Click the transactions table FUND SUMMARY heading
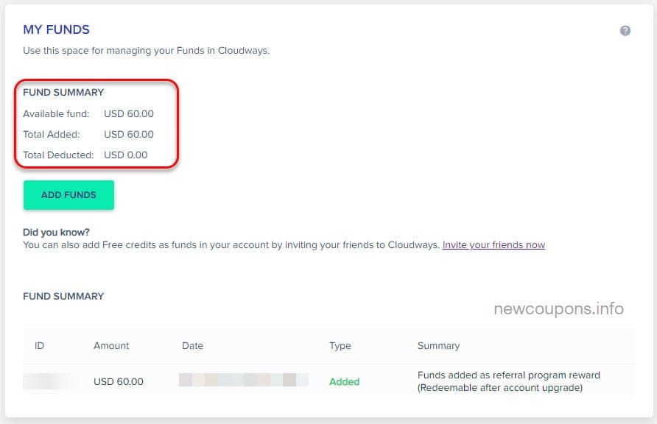657x424 pixels. click(63, 296)
